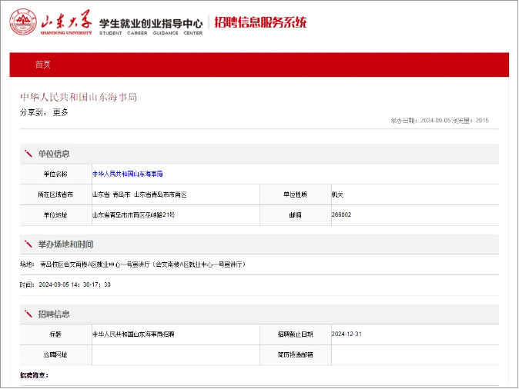The image size is (519, 389).
Task: Click the Shandong University round seal logo
Action: click(23, 22)
